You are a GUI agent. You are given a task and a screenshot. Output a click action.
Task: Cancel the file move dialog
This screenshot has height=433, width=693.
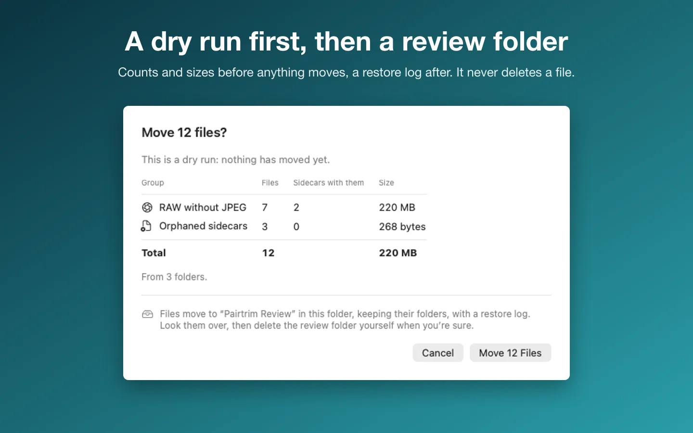438,353
